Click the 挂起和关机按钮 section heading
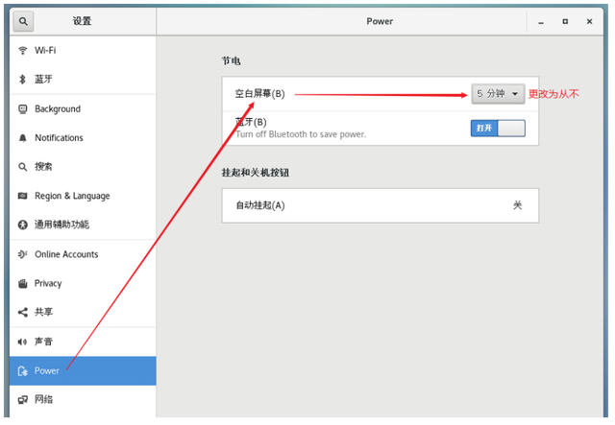The image size is (615, 425). [256, 173]
